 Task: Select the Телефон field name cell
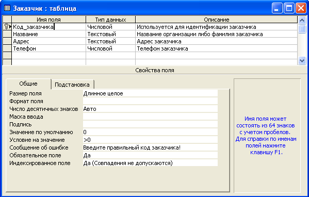tap(49, 48)
